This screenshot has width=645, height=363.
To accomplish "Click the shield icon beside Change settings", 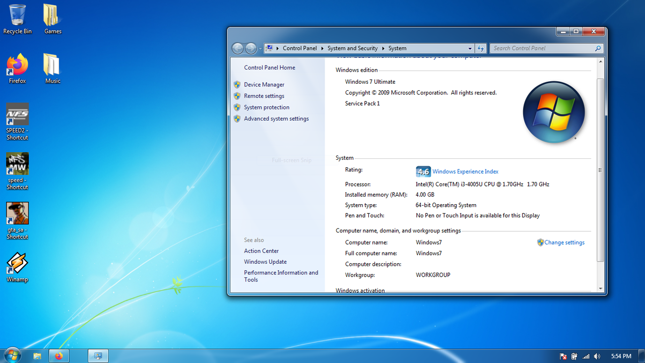I will (541, 243).
